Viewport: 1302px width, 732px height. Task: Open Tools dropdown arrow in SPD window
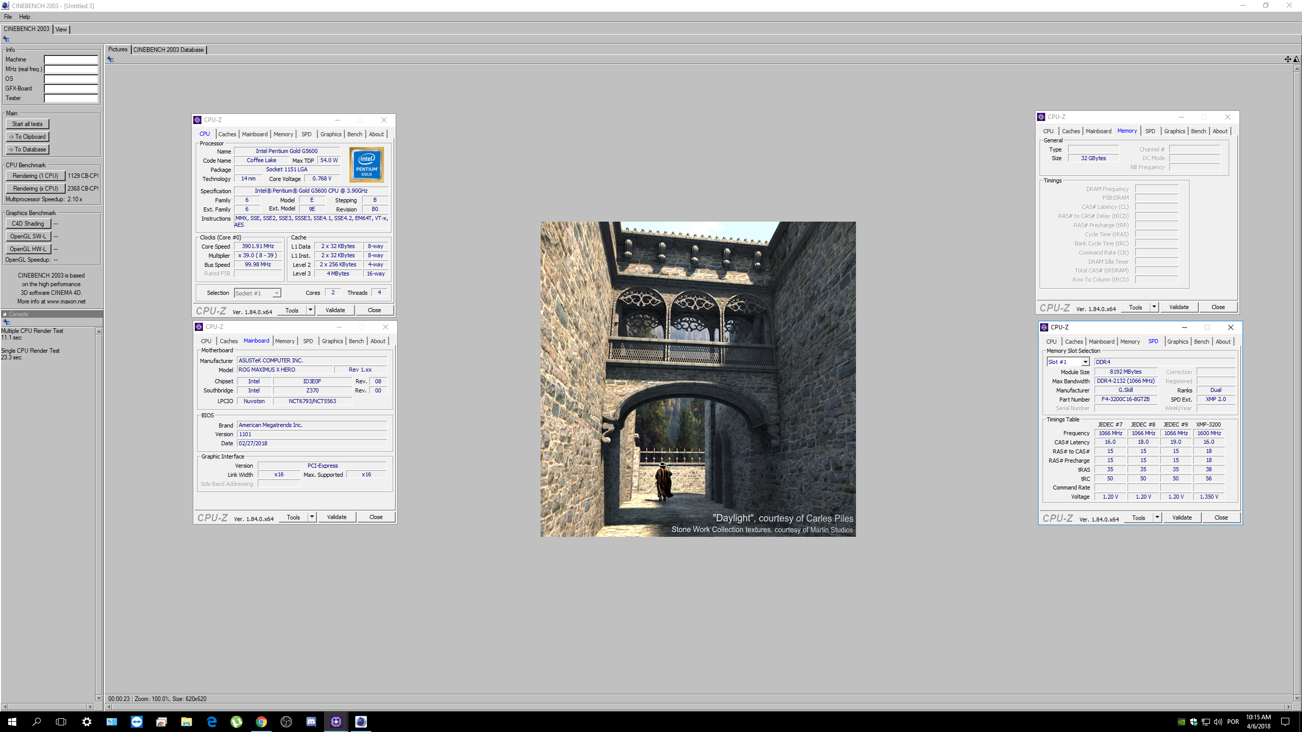point(1157,517)
